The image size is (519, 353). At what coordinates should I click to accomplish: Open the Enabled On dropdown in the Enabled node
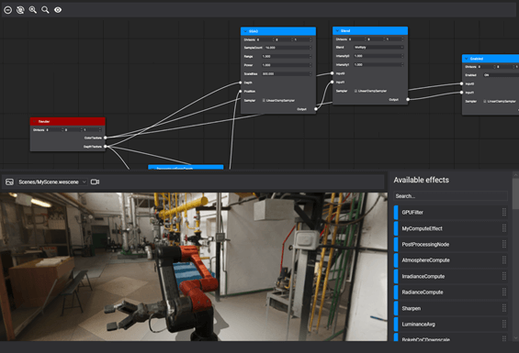501,75
